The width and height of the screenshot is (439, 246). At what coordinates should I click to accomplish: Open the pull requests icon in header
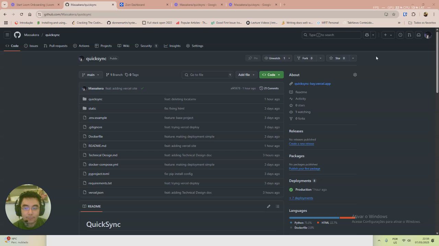pos(409,35)
